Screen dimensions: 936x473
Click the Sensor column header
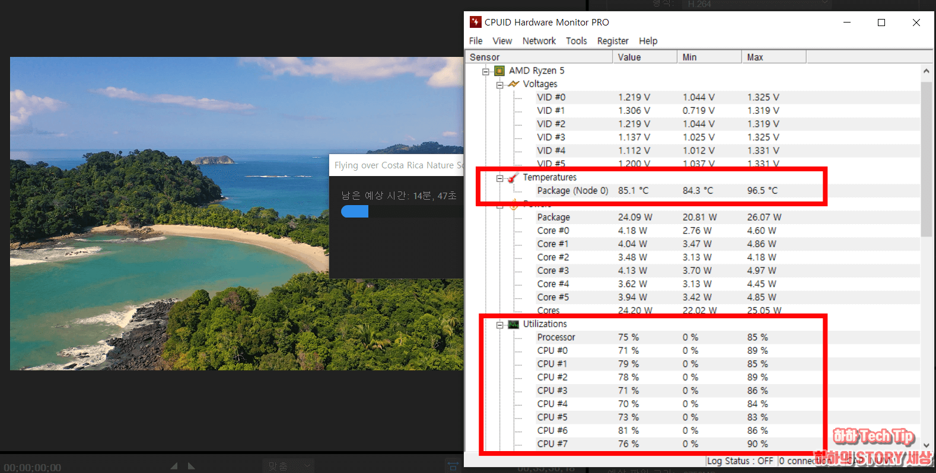tap(539, 57)
